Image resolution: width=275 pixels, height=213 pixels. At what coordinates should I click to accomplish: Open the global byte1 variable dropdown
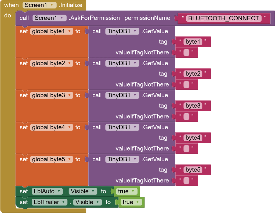(69, 31)
